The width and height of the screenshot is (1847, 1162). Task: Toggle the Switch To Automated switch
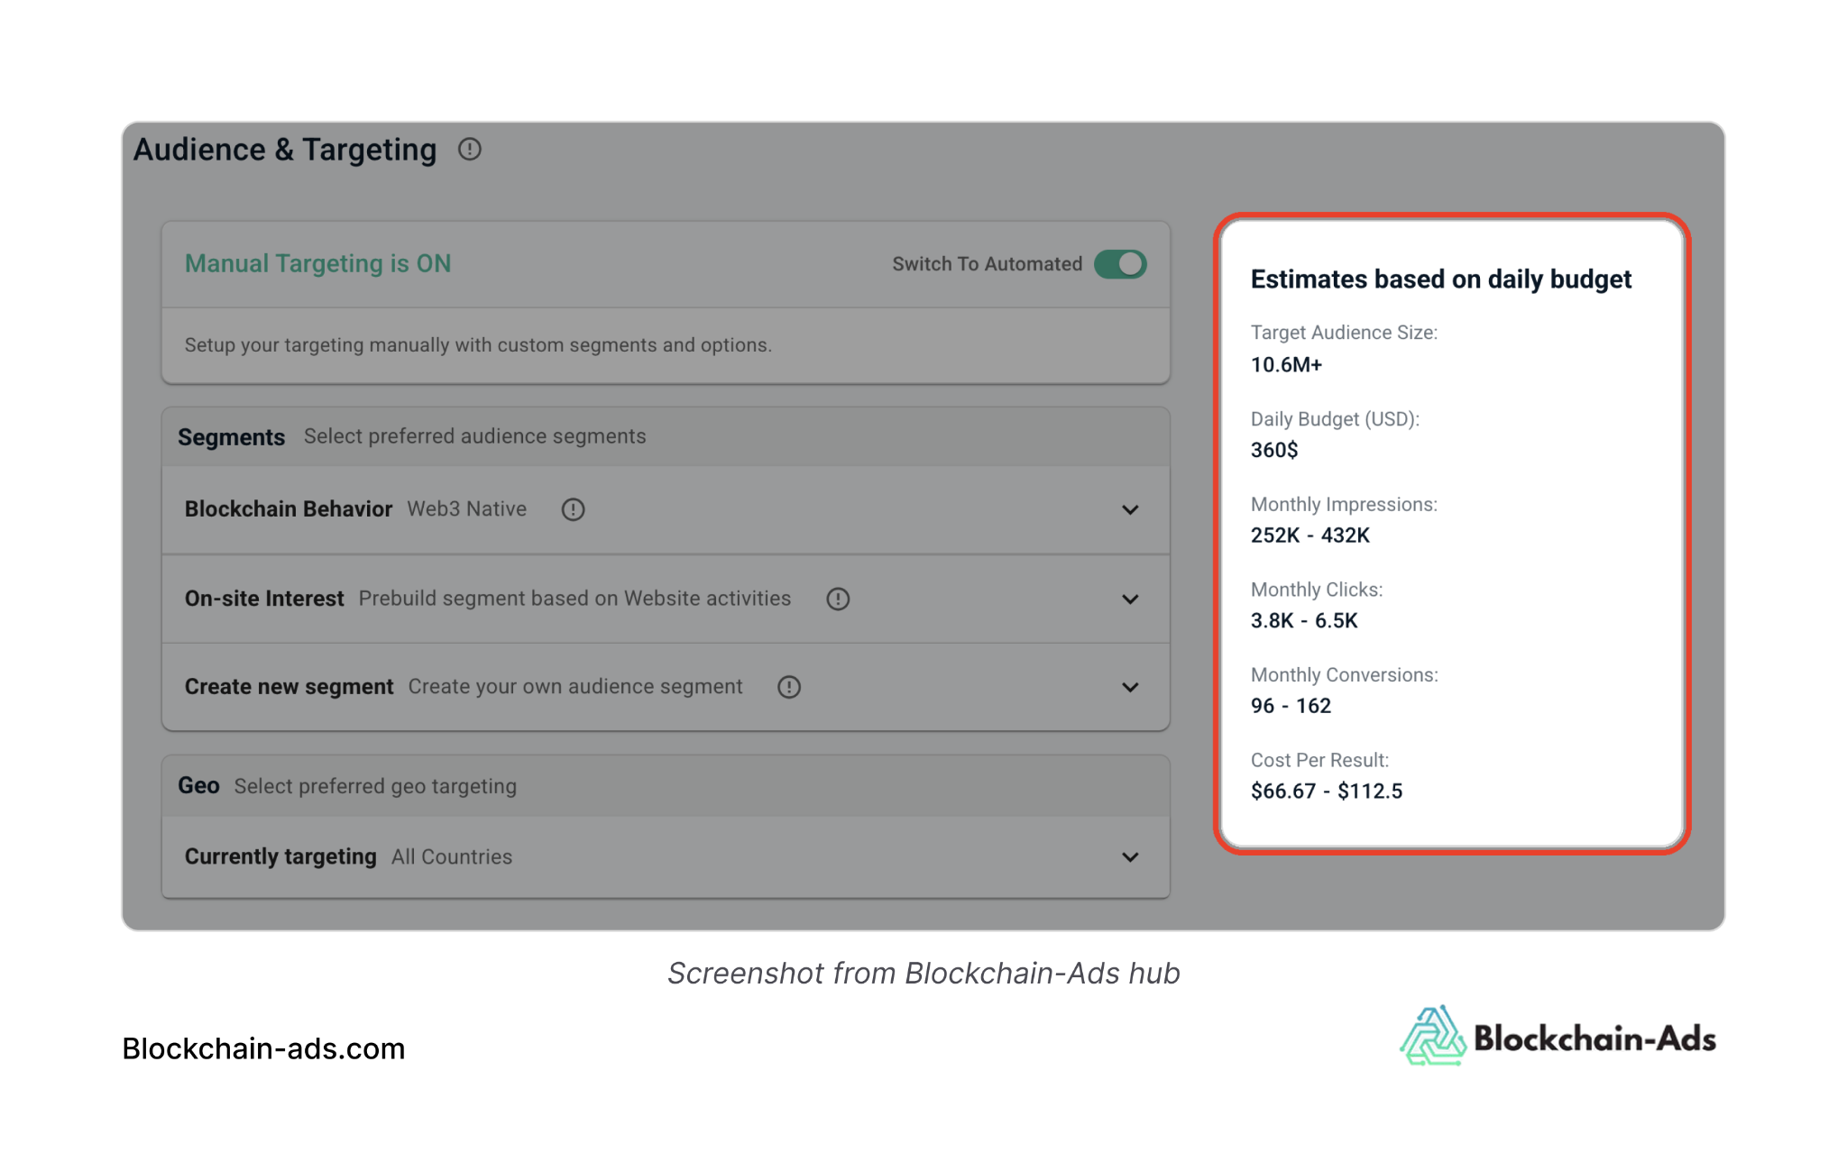coord(1120,264)
